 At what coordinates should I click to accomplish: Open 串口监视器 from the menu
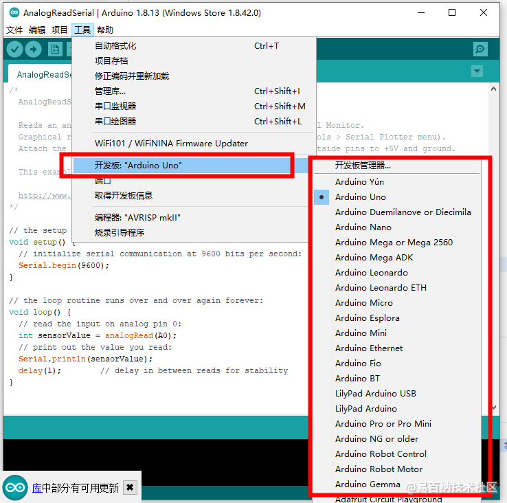(x=194, y=106)
